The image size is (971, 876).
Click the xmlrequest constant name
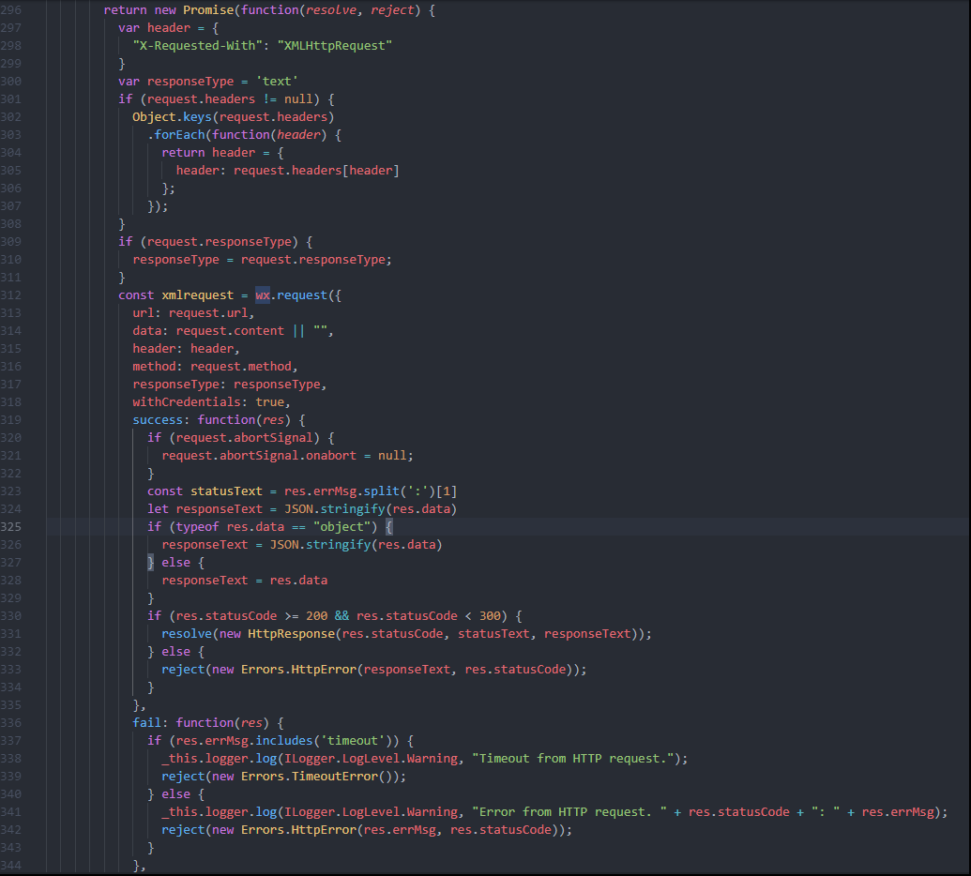[198, 295]
